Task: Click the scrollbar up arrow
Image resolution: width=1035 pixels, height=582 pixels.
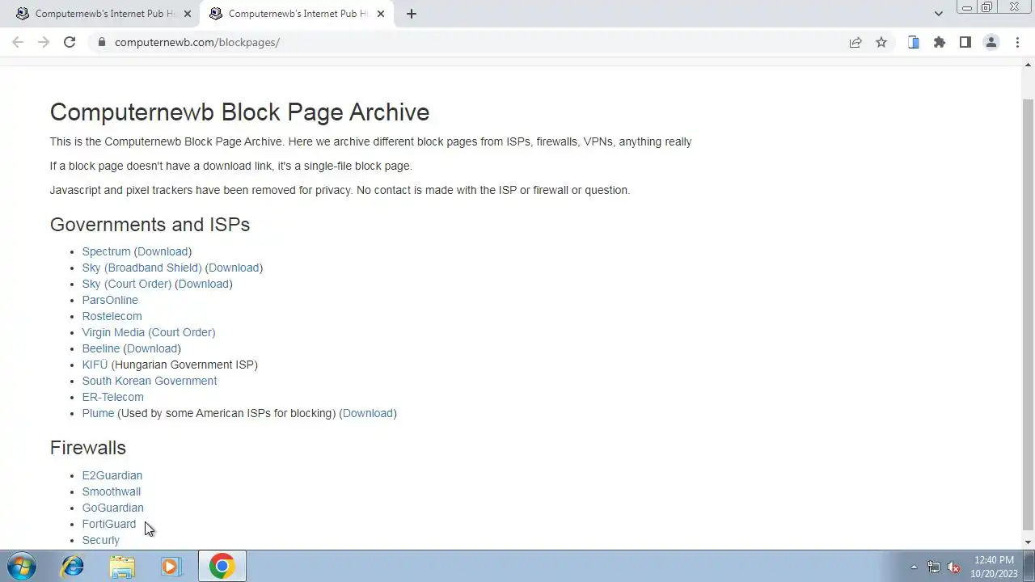Action: pyautogui.click(x=1029, y=63)
